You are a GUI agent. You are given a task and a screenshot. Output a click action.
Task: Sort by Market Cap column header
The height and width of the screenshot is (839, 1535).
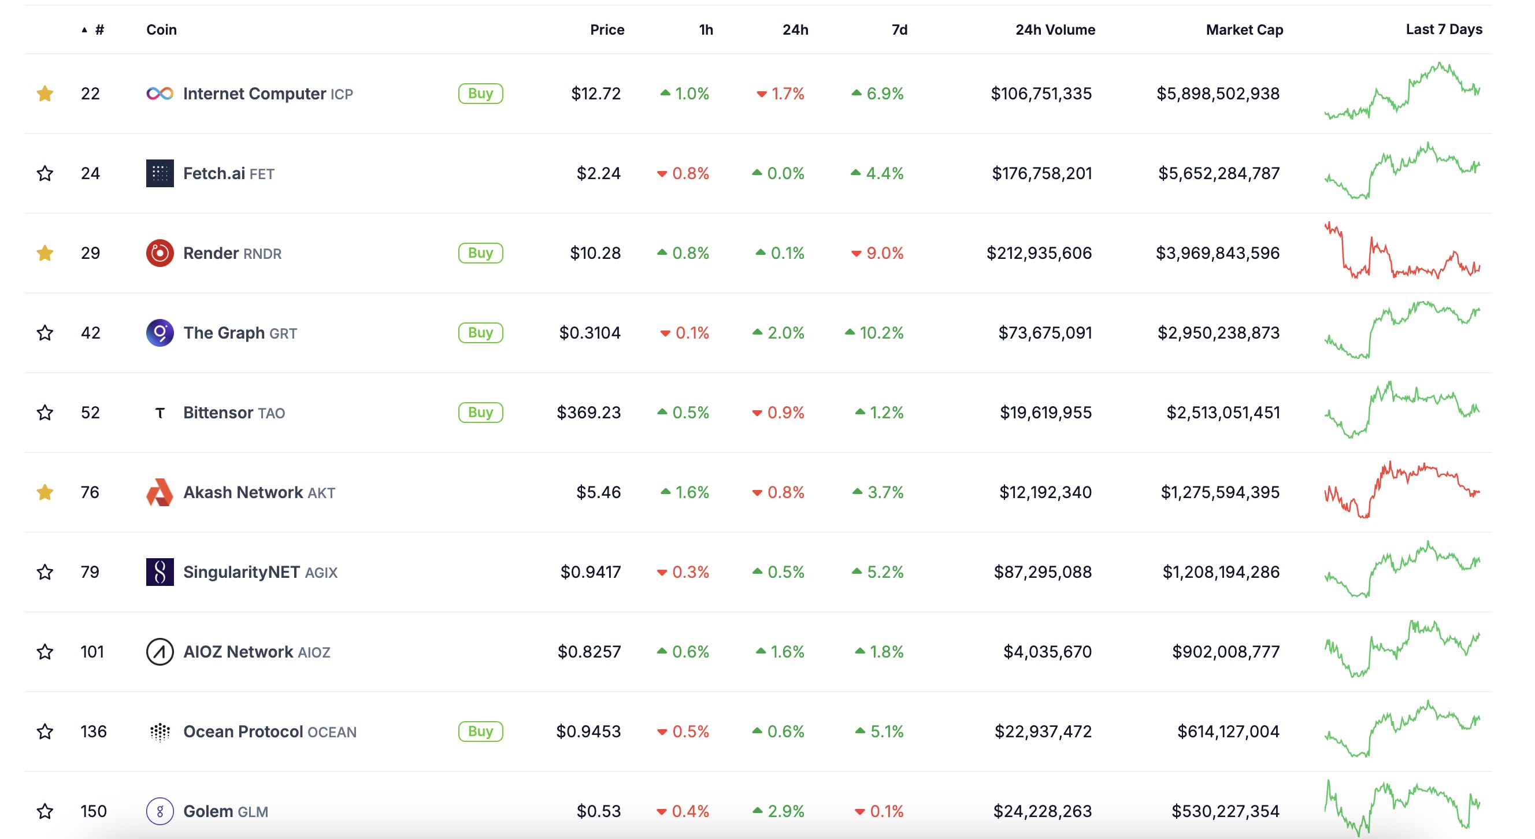click(1244, 30)
